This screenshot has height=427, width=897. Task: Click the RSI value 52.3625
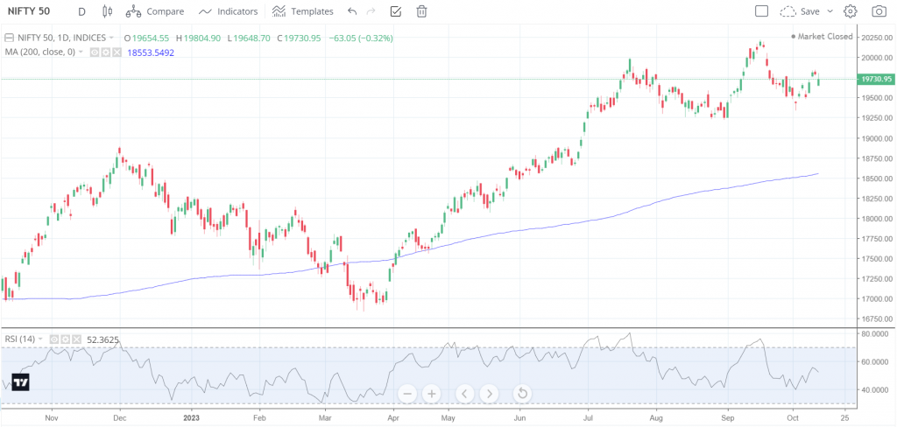(x=103, y=339)
